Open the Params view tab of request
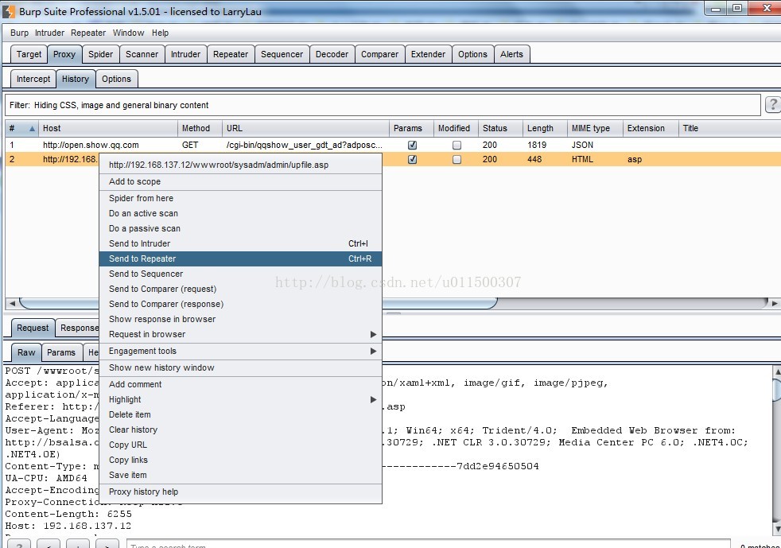The height and width of the screenshot is (548, 781). pos(61,352)
